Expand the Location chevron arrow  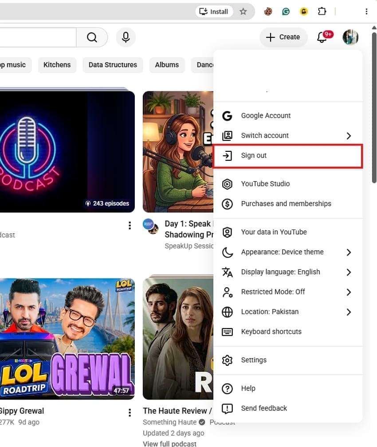(x=349, y=312)
